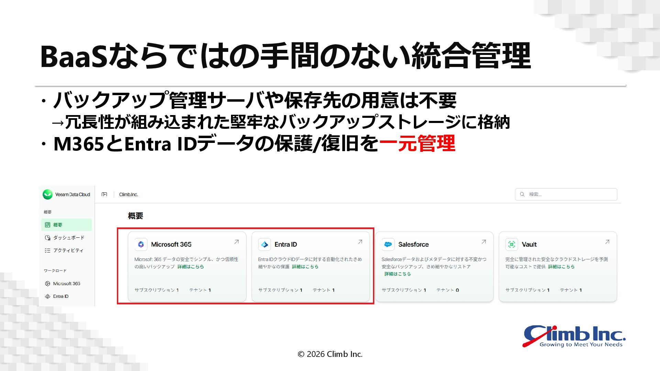Click 詳細はこちら link in Vault card
660x371 pixels.
coord(561,267)
